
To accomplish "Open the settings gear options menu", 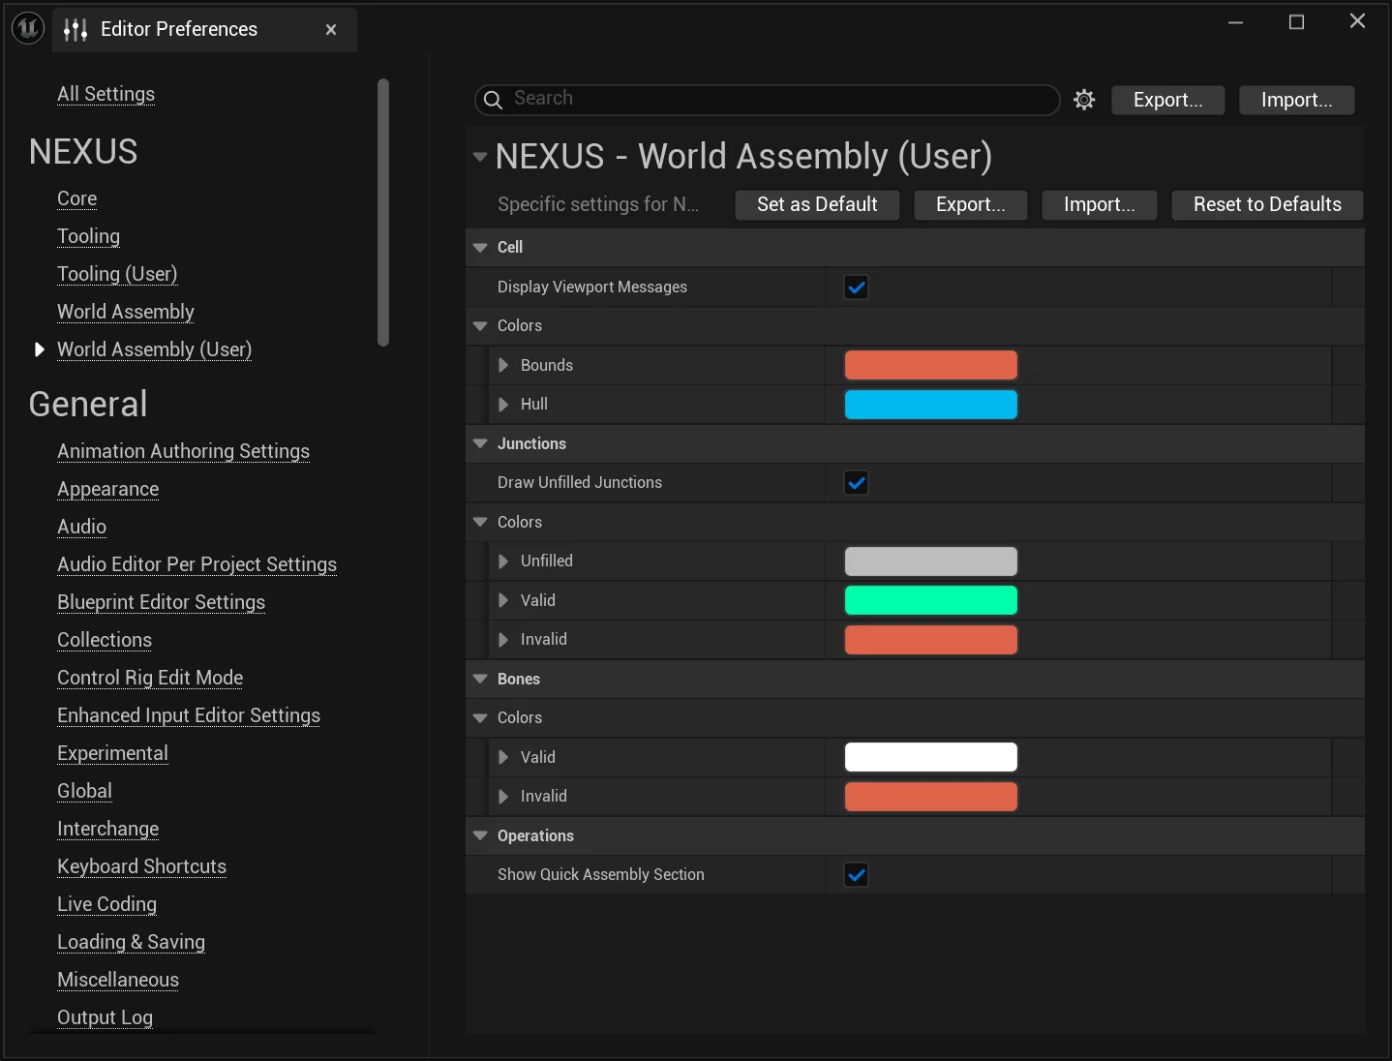I will (x=1084, y=100).
